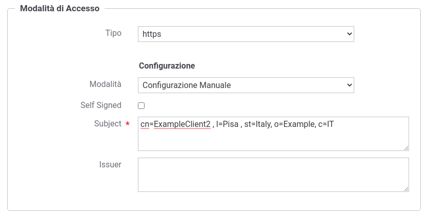The width and height of the screenshot is (427, 217).
Task: Enable the Self Signed checkbox
Action: (141, 105)
